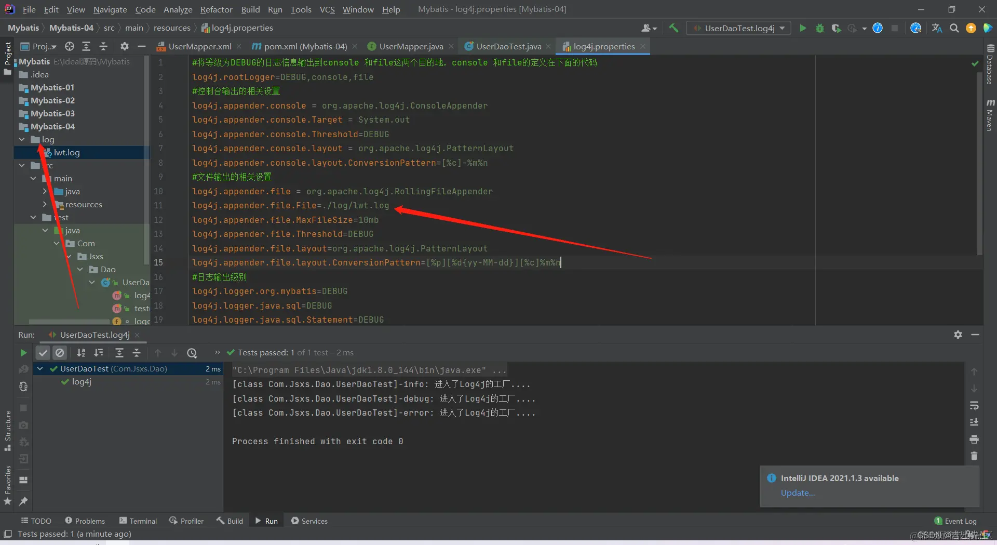Screen dimensions: 997x545
Task: Show hidden Run toolbar actions chevron
Action: click(217, 353)
